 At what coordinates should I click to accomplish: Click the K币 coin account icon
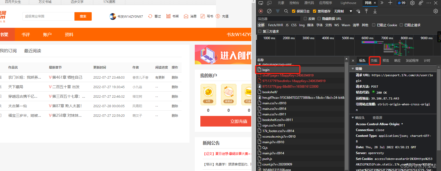click(208, 94)
